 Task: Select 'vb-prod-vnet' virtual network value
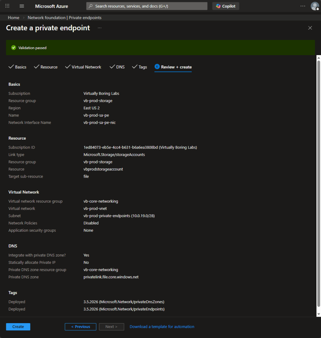pyautogui.click(x=95, y=209)
